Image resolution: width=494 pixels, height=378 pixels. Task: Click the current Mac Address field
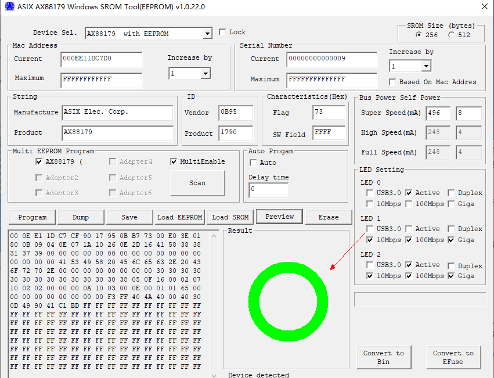tap(101, 59)
